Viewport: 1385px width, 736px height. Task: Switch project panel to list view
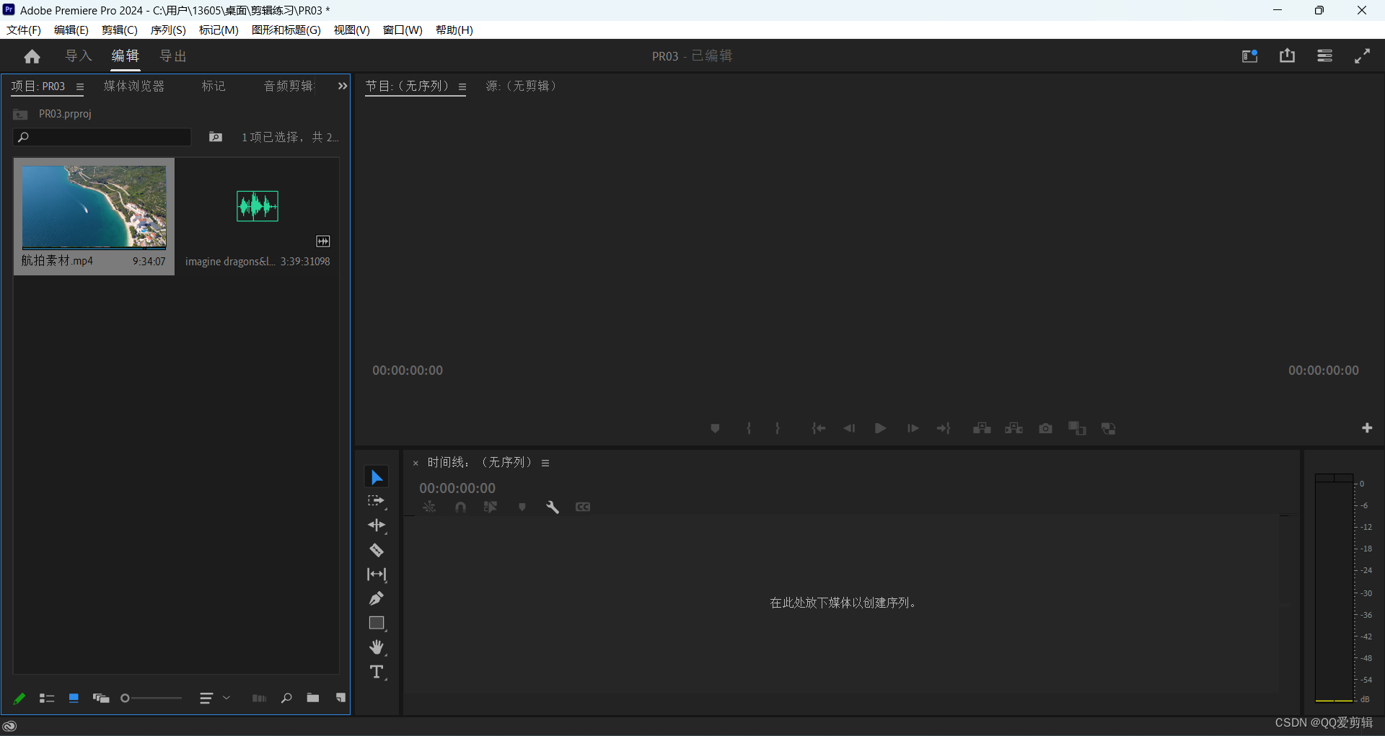click(47, 698)
